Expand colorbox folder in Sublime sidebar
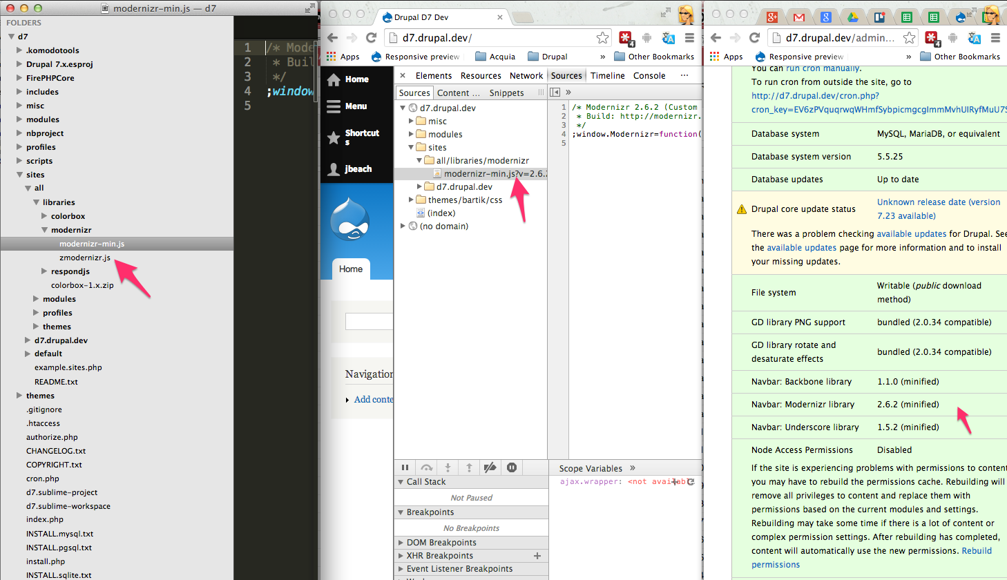The width and height of the screenshot is (1007, 580). point(45,216)
